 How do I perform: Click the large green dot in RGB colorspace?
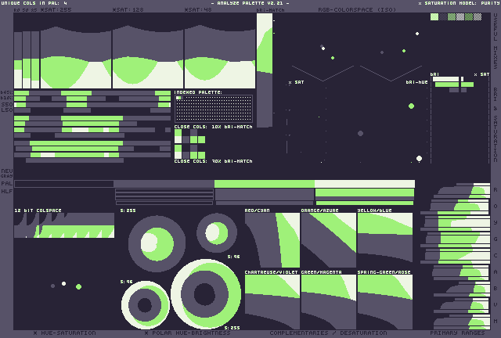(412, 106)
